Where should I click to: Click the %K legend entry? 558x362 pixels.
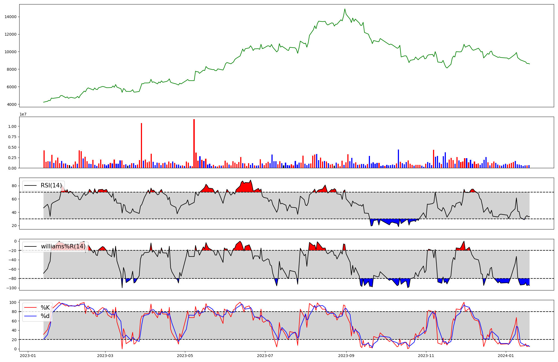coord(45,308)
